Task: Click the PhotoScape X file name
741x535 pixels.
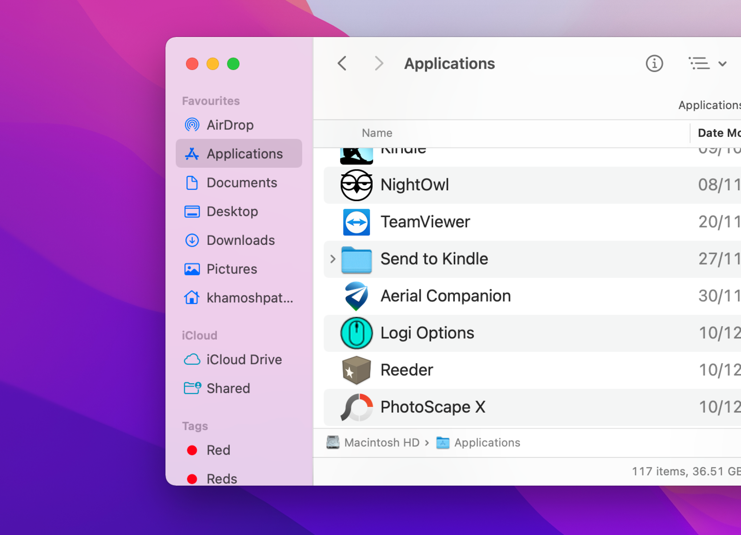Action: [x=433, y=407]
